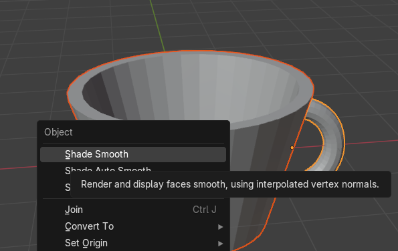Choose Shade Smooth in the Object menu
Screen dimensions: 398x251
133,154
